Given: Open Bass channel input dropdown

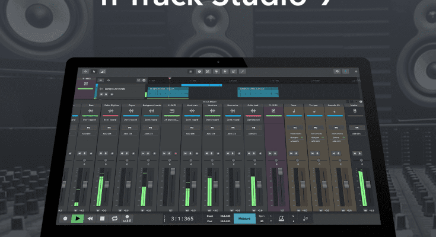Looking at the screenshot, I should pos(91,119).
